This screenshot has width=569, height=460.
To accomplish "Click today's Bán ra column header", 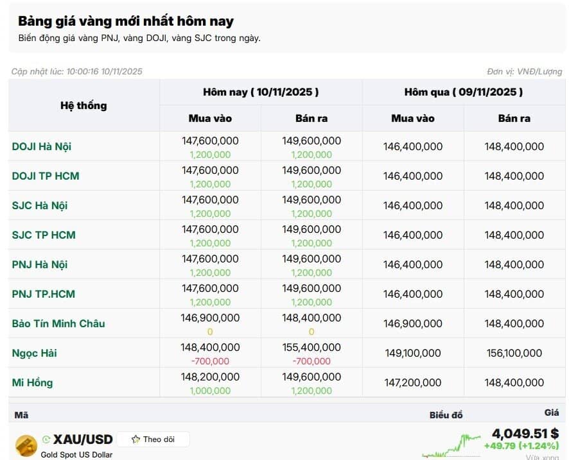I will [x=311, y=119].
